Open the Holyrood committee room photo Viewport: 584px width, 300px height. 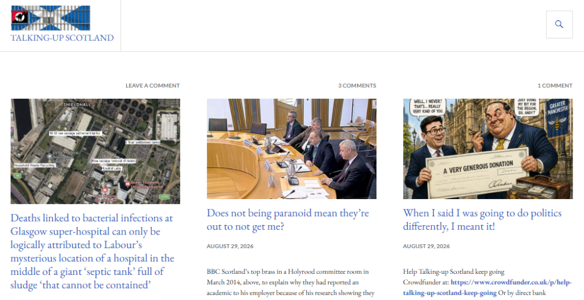[x=291, y=149]
